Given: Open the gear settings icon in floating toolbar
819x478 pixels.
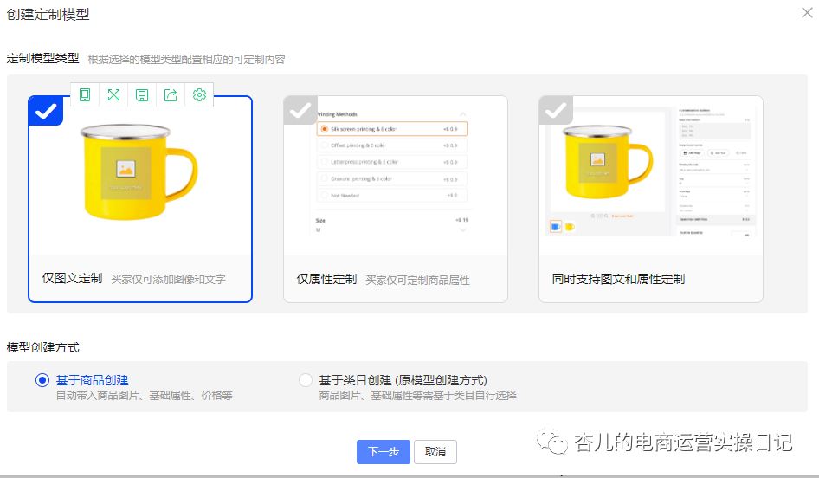Looking at the screenshot, I should click(199, 94).
